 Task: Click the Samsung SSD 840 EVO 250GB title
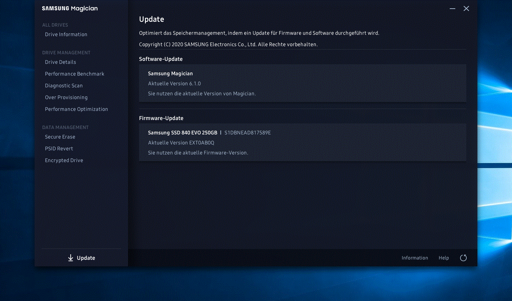183,133
